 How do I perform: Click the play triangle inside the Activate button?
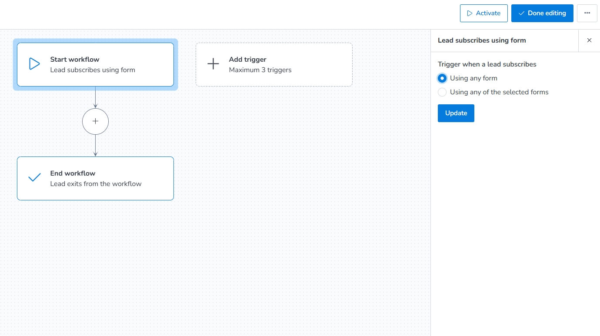click(470, 13)
